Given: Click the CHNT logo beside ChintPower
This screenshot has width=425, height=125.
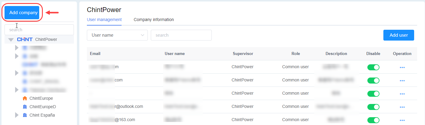Looking at the screenshot, I should (x=25, y=39).
